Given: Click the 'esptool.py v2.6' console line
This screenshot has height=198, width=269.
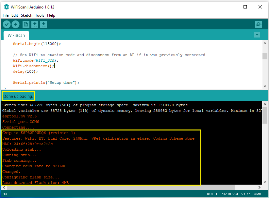Looking at the screenshot, I should tap(19, 116).
